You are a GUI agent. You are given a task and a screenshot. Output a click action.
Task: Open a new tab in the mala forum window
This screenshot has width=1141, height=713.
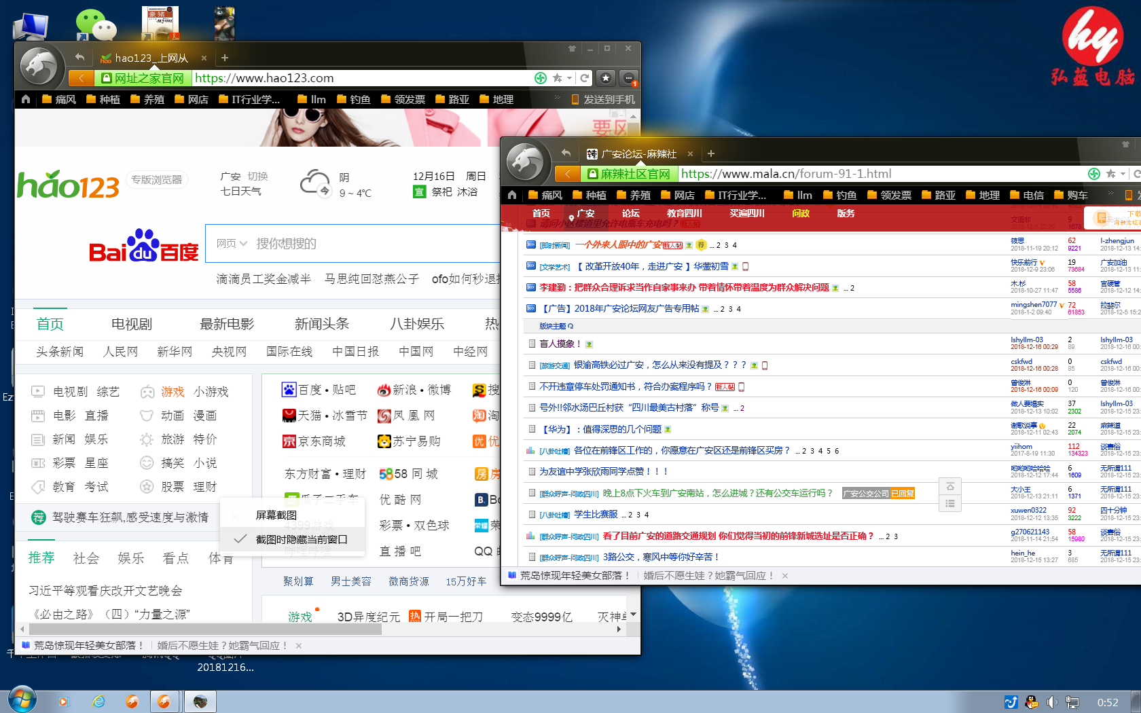[x=711, y=153]
